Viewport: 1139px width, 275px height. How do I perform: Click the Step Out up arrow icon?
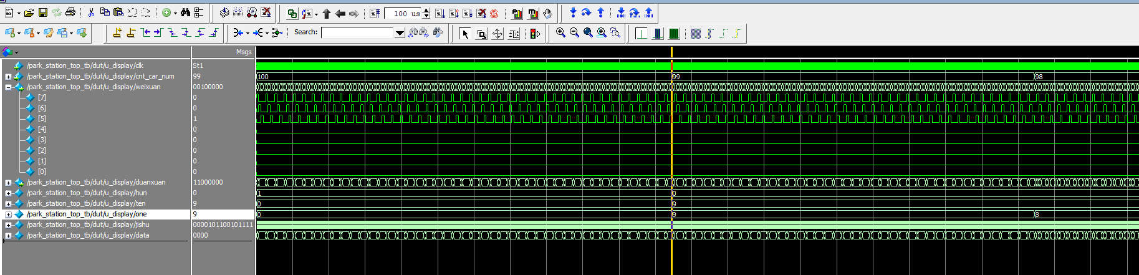point(600,12)
